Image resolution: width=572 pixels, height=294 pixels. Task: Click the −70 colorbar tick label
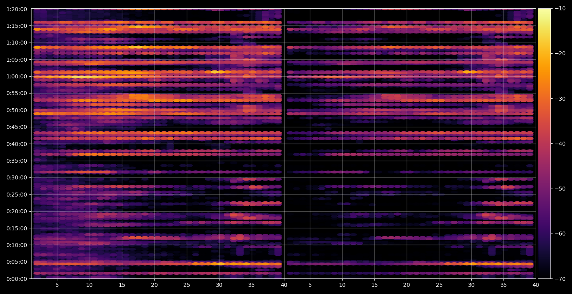(560, 279)
